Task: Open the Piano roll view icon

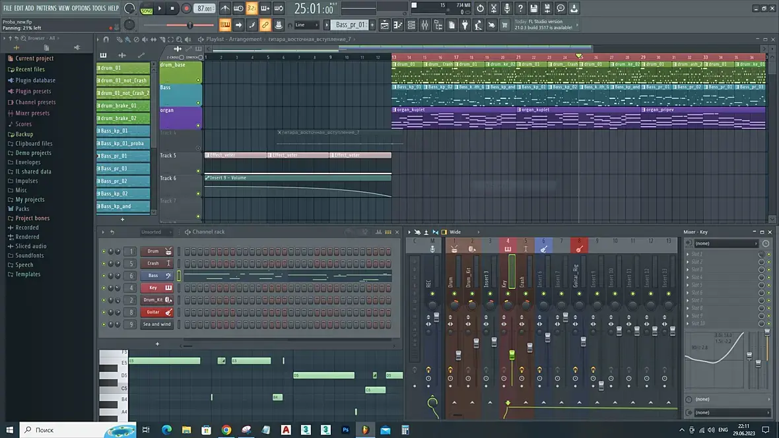Action: pyautogui.click(x=398, y=25)
